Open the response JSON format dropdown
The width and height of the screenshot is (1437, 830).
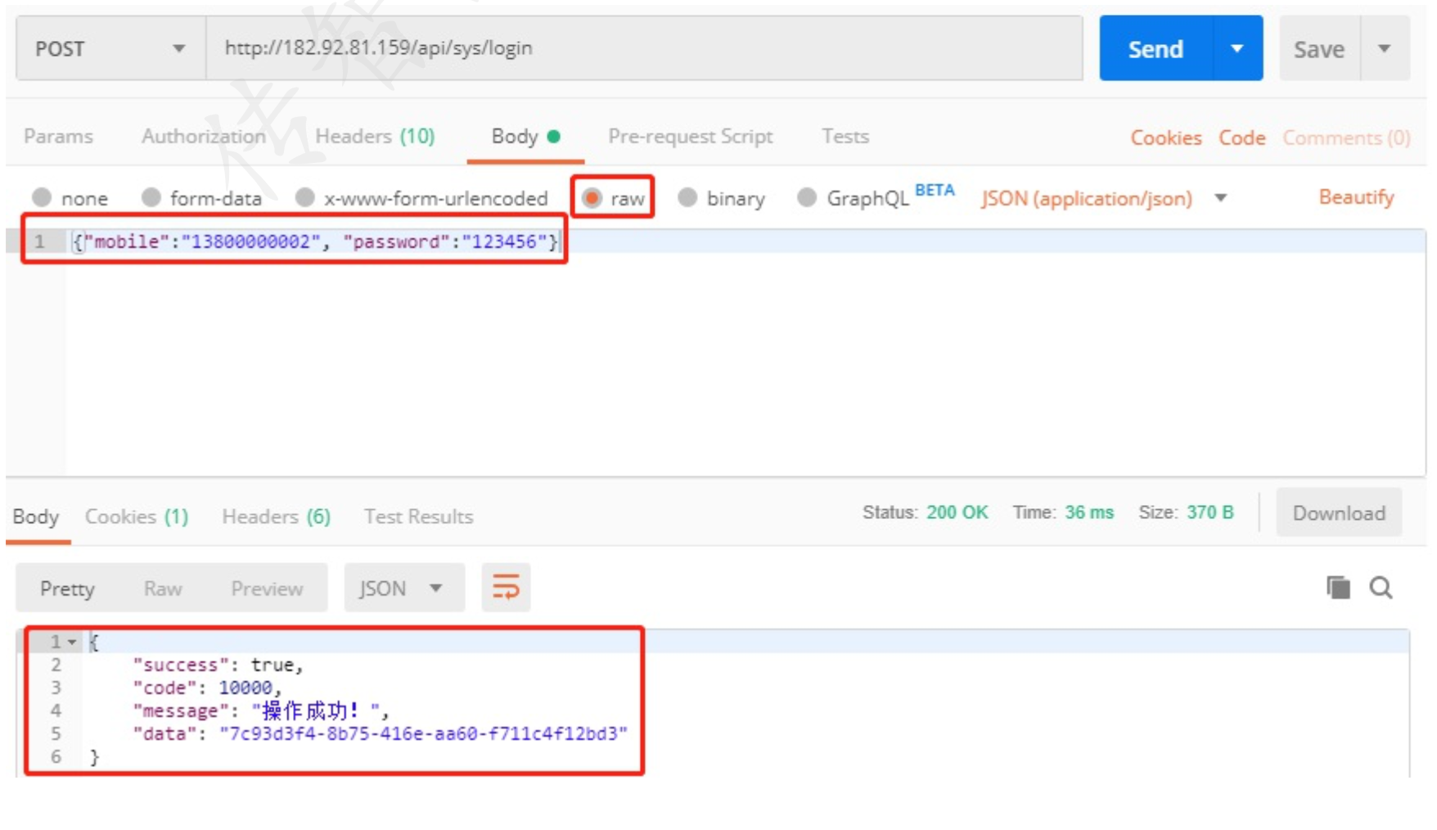click(x=404, y=588)
